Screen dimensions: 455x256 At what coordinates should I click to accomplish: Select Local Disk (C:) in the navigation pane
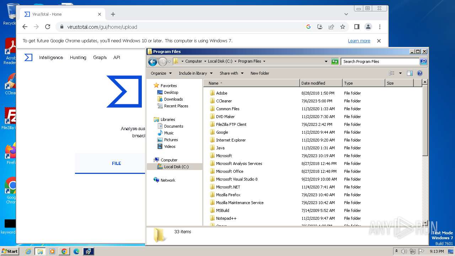[175, 167]
